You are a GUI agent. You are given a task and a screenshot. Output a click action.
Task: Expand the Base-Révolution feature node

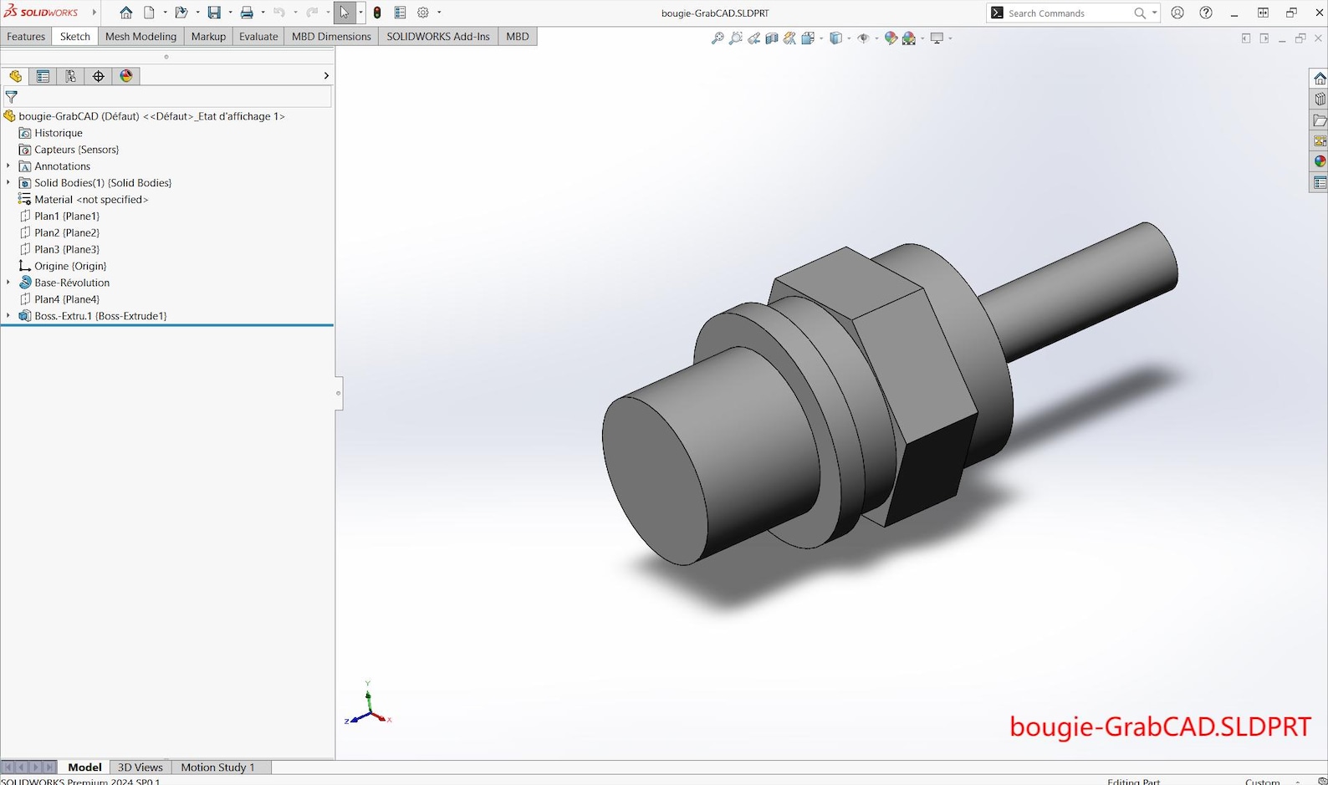(x=8, y=283)
